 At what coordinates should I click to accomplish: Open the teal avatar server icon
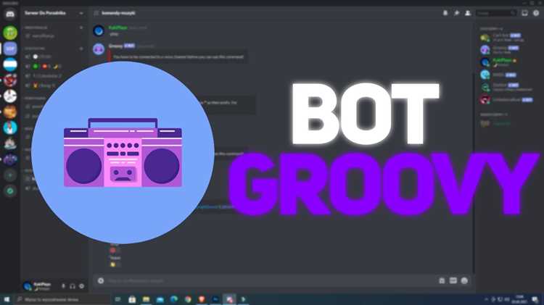tap(10, 128)
